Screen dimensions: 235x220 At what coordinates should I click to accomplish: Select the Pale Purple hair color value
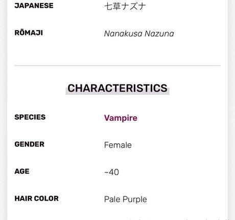[x=126, y=200]
